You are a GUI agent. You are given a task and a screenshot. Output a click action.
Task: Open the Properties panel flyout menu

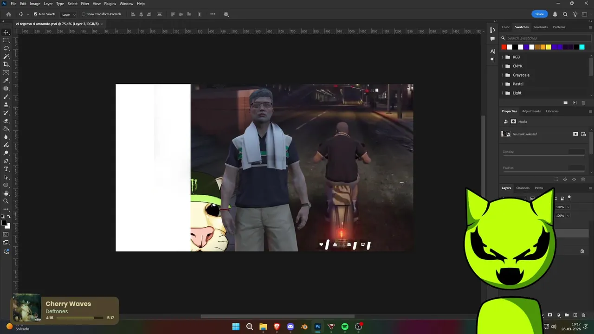[x=590, y=111]
